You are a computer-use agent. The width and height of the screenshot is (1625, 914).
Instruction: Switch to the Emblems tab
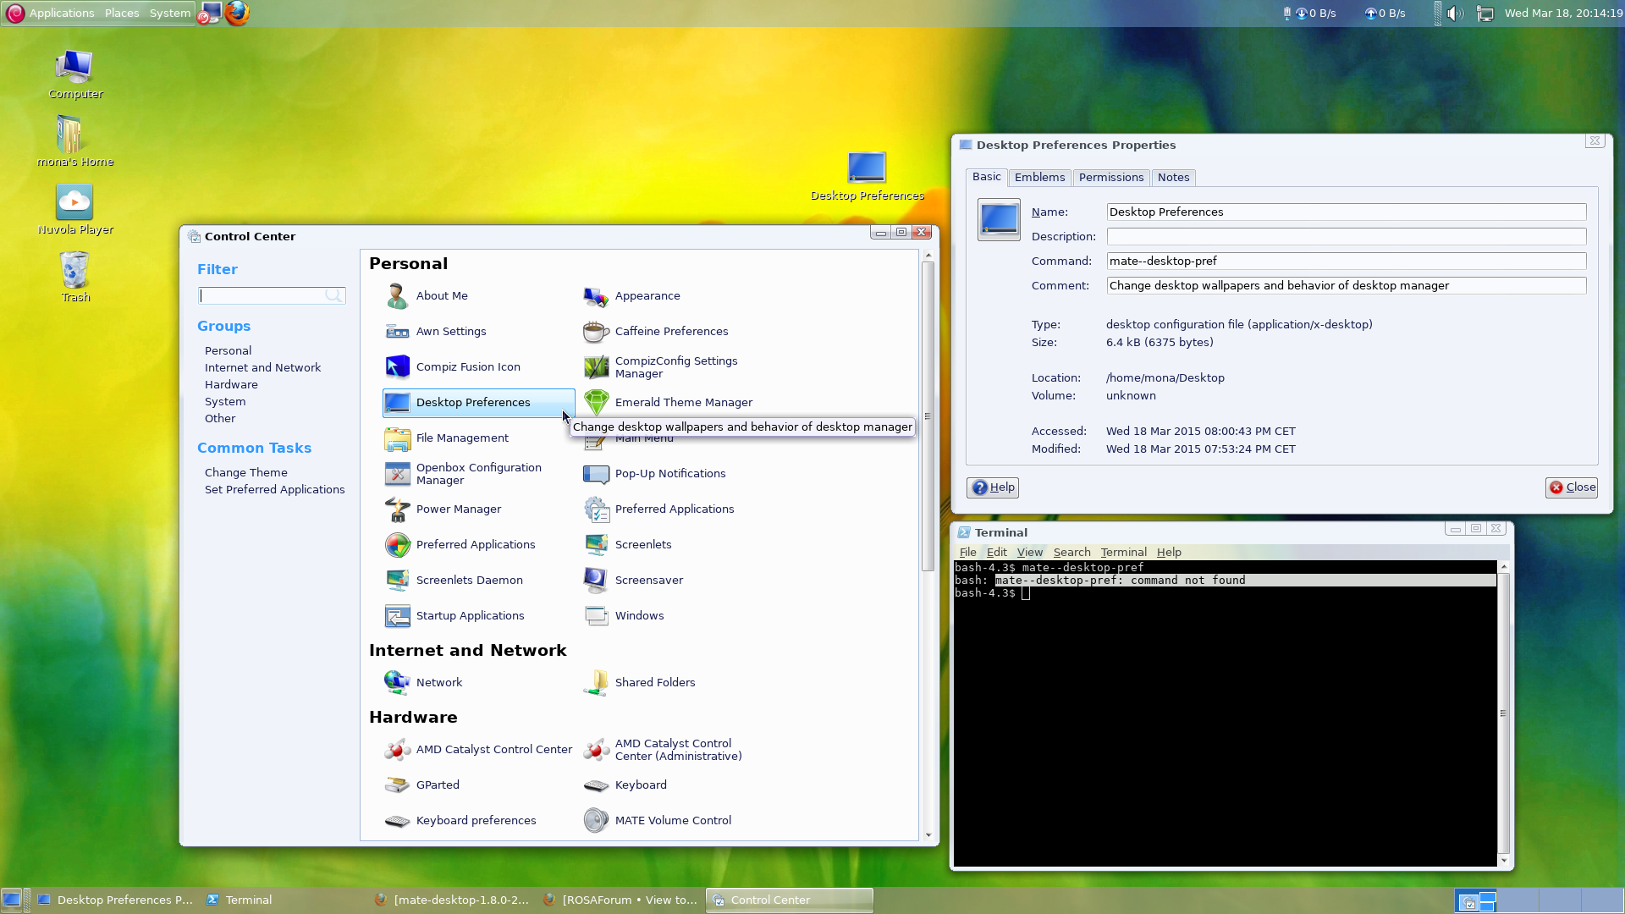1039,178
